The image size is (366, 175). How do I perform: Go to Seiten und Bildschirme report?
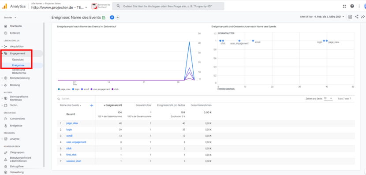[x=19, y=71]
